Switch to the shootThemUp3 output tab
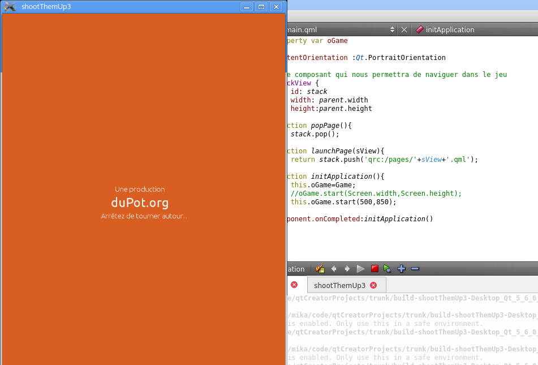The height and width of the screenshot is (365, 538). [339, 285]
